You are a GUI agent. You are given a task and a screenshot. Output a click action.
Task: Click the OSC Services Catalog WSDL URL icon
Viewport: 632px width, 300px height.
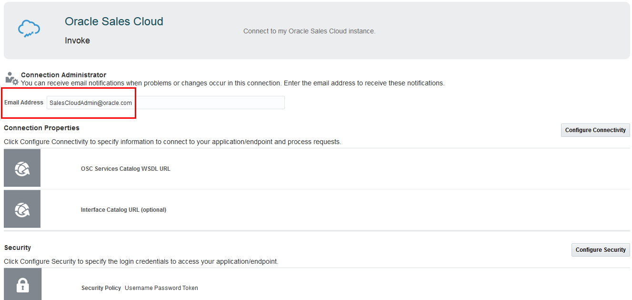point(22,167)
